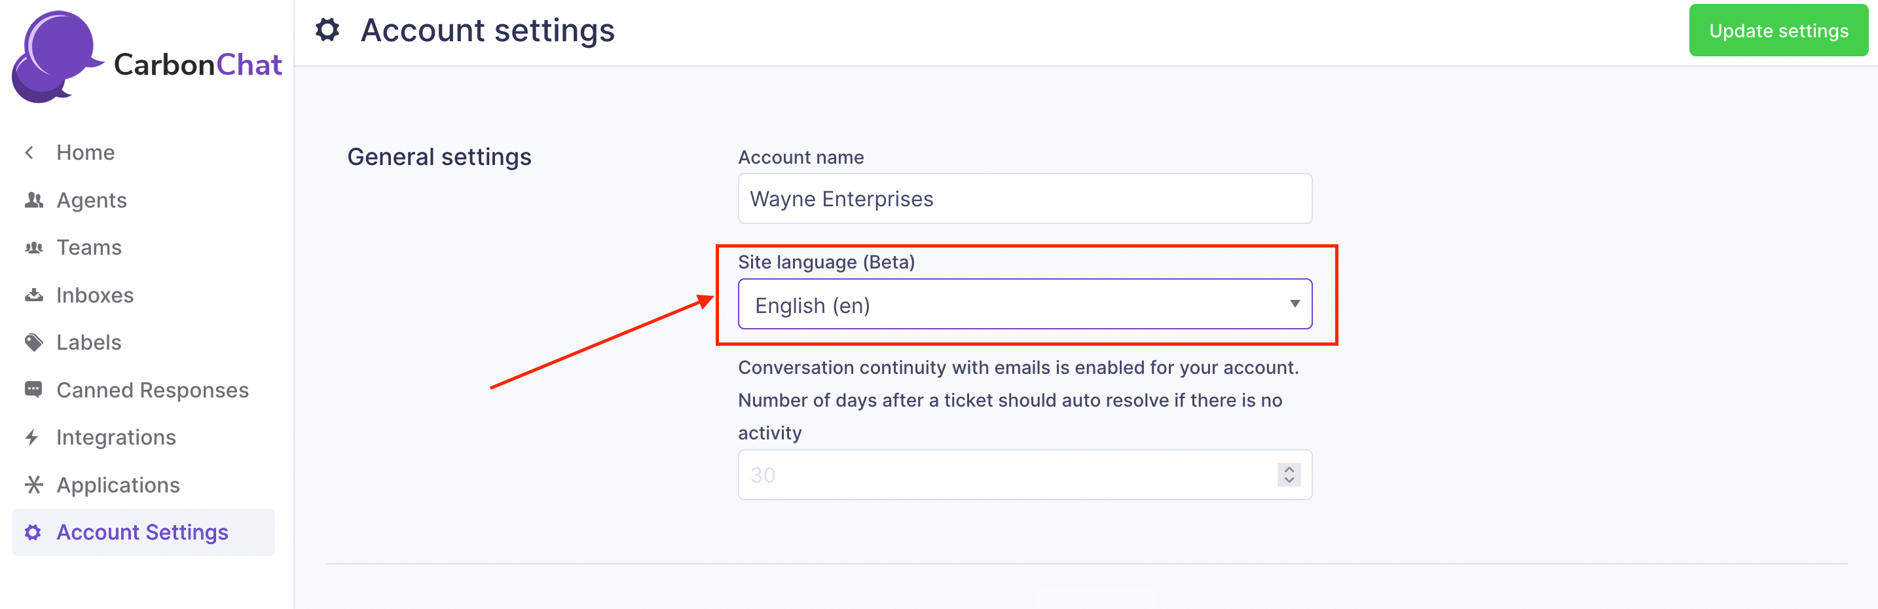Go back using the Home chevron arrow
The width and height of the screenshot is (1878, 609).
(30, 153)
